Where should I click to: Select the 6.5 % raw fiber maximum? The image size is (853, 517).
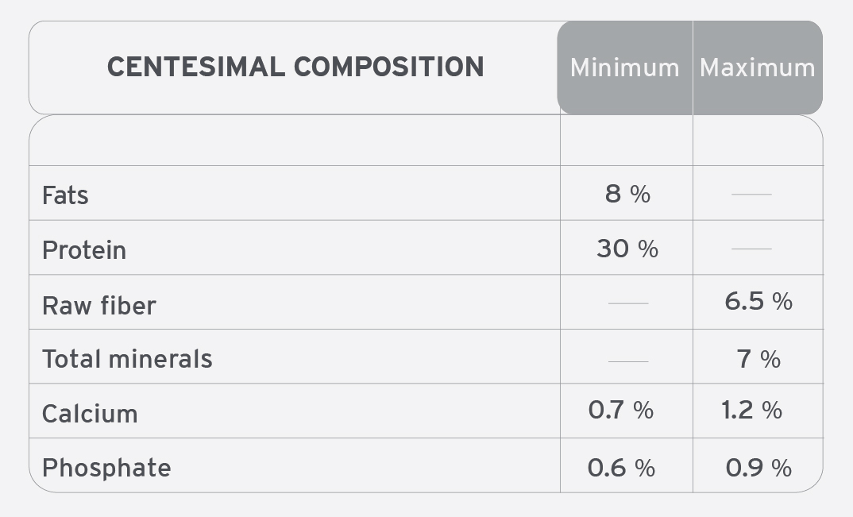pyautogui.click(x=758, y=302)
